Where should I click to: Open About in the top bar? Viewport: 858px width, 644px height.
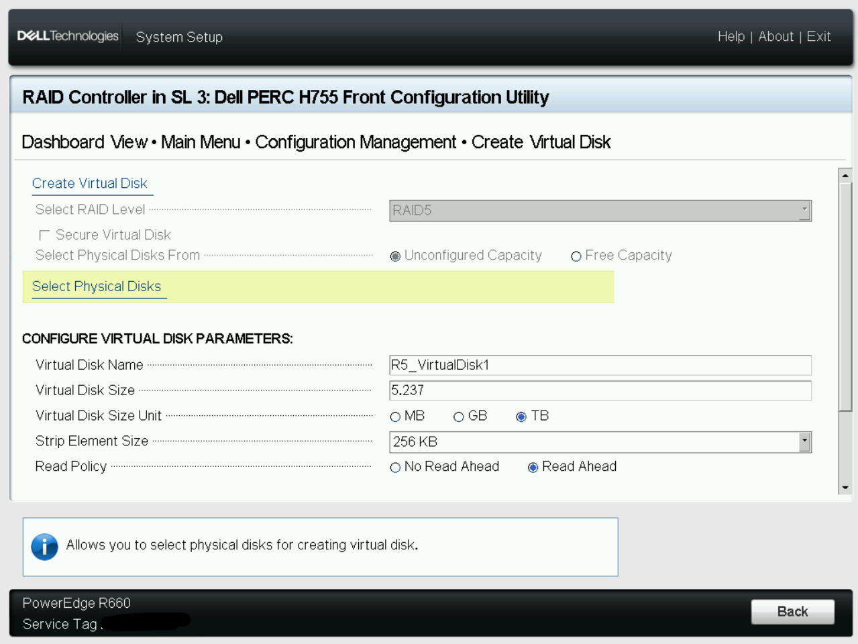[776, 36]
